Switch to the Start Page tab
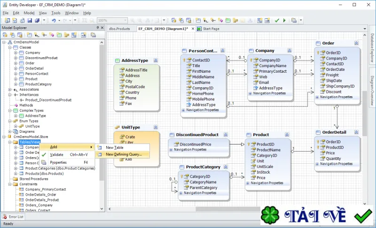This screenshot has width=376, height=228. 208,29
